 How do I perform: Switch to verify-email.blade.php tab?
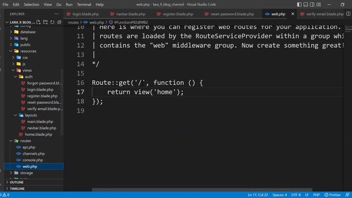tap(322, 14)
